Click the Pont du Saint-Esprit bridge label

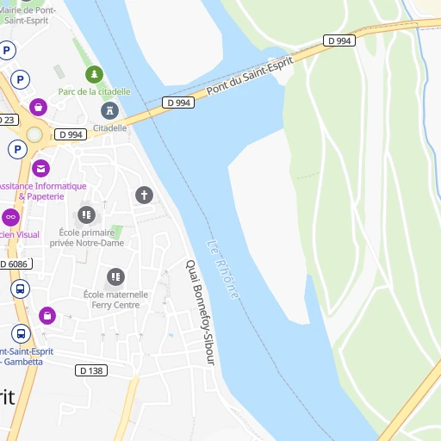pyautogui.click(x=250, y=76)
